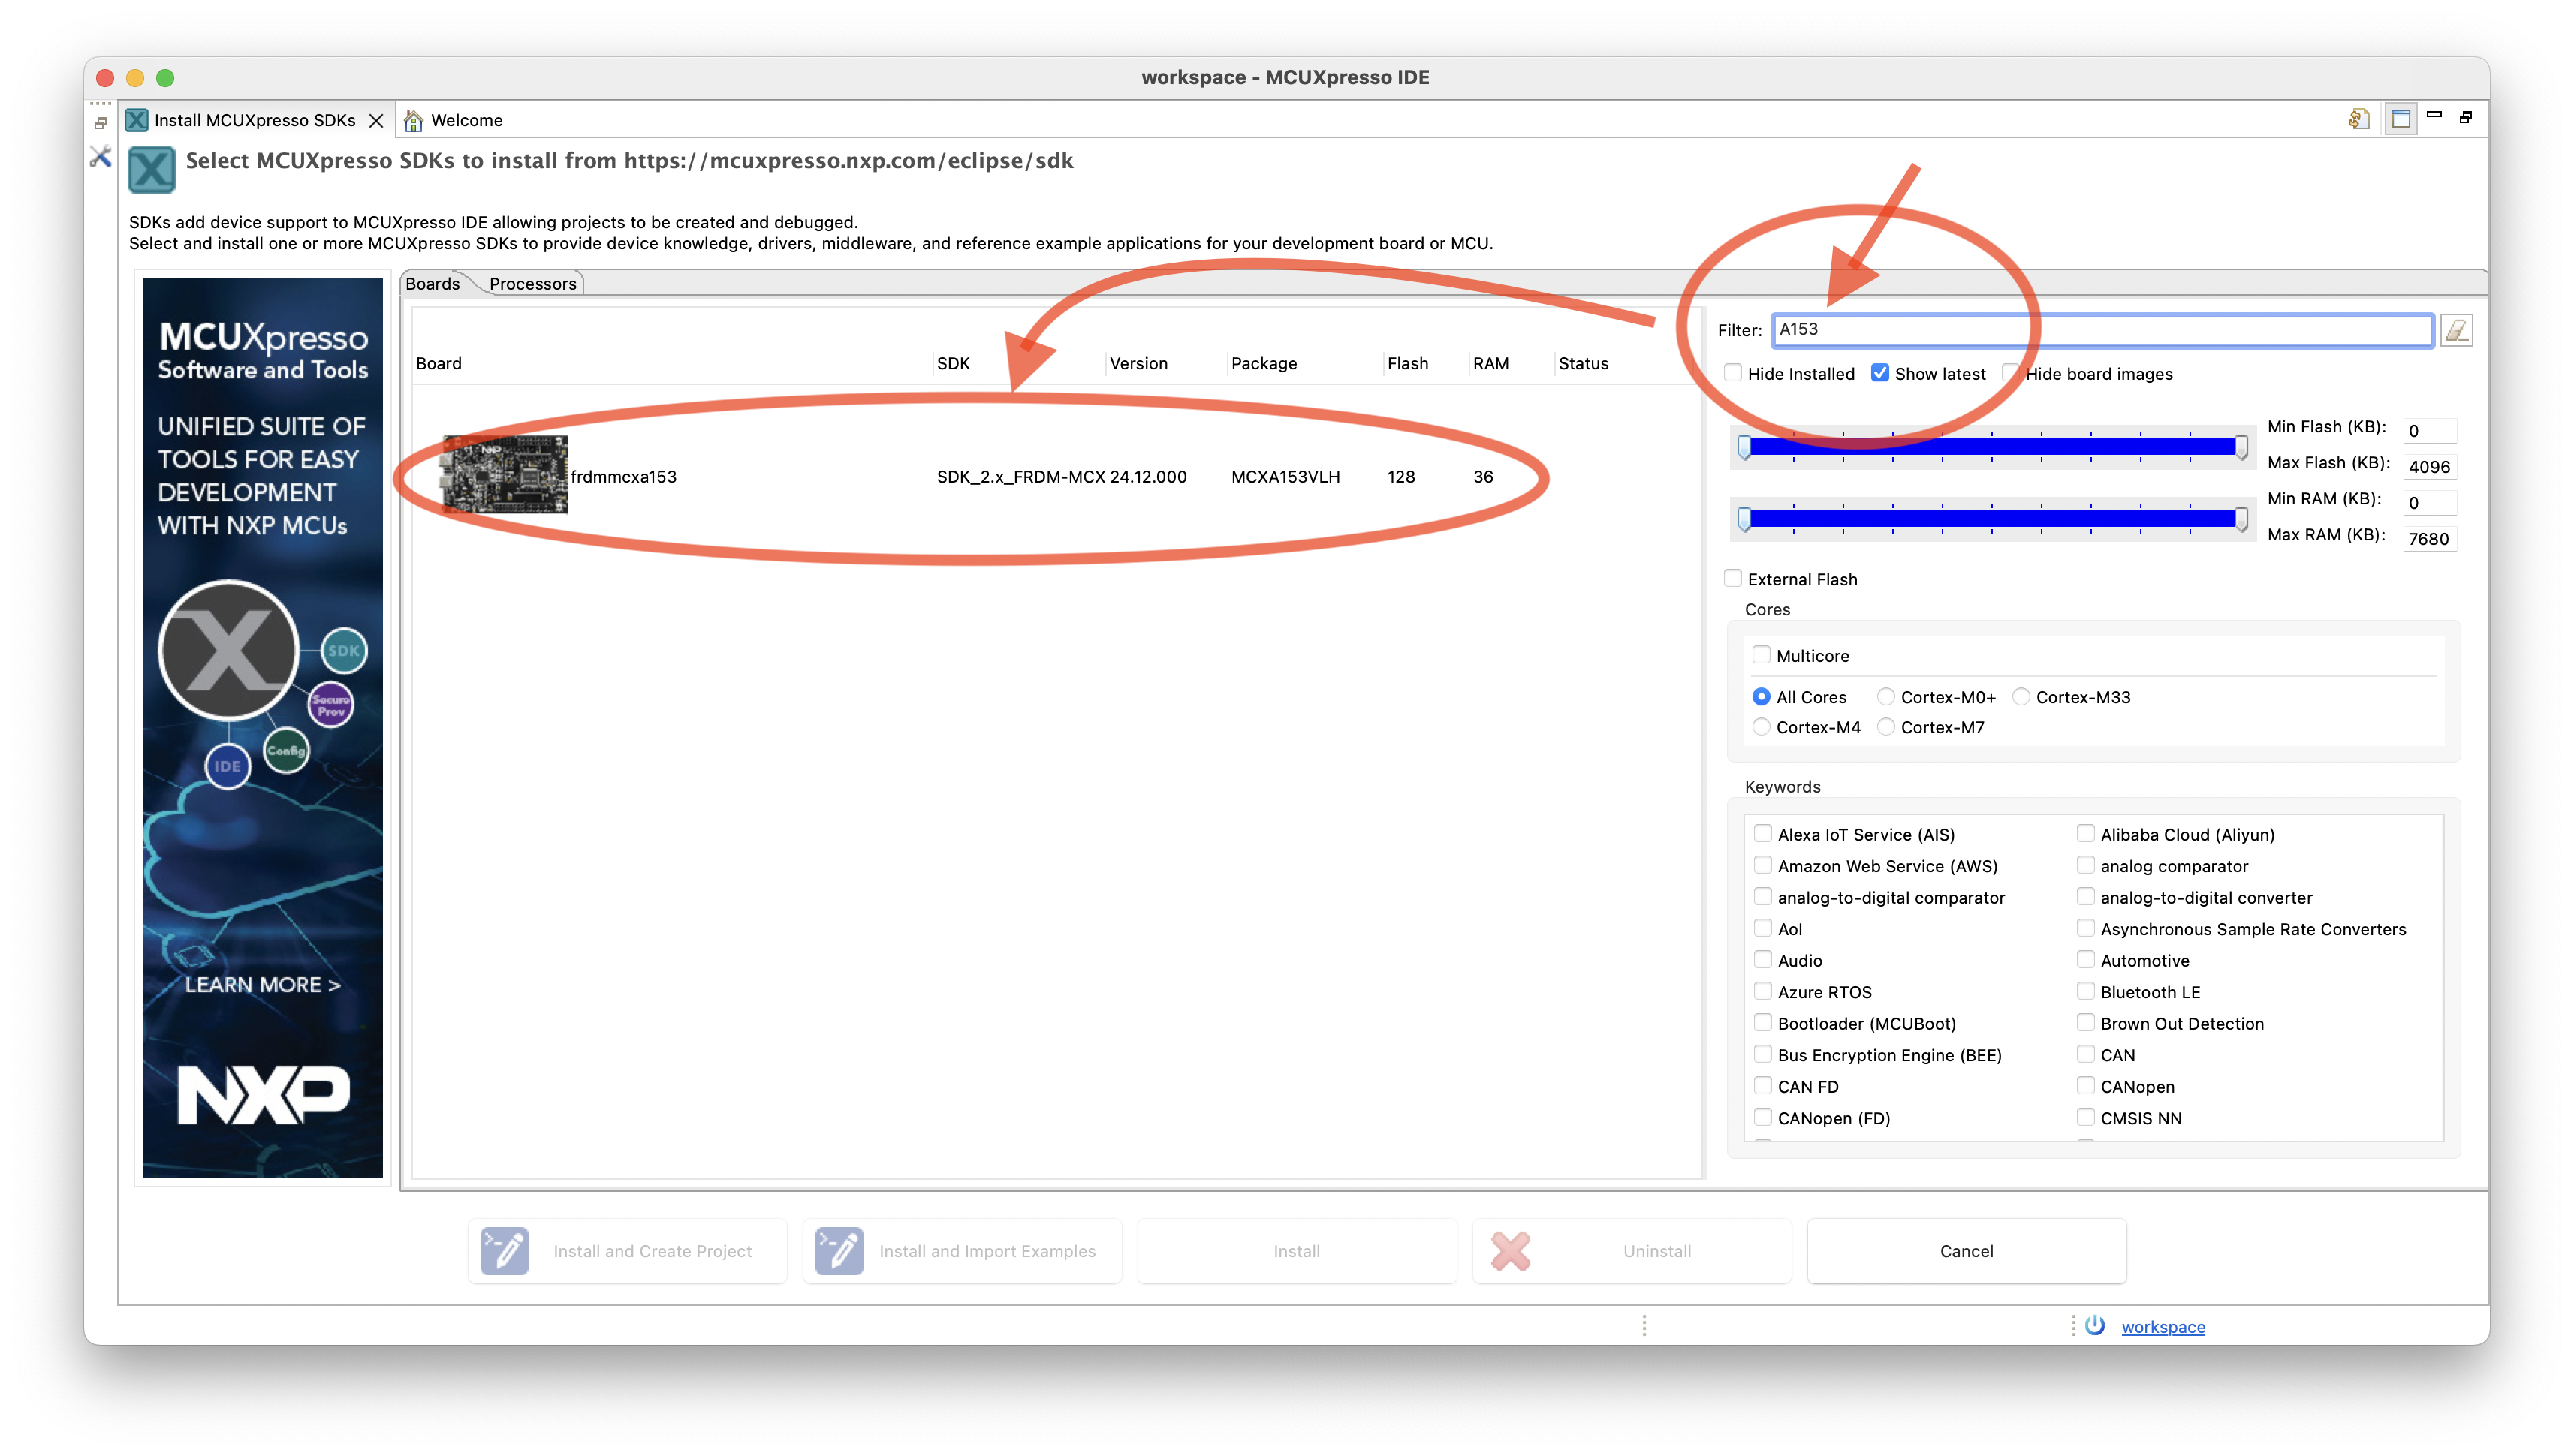Click the Max RAM (KB) value field
Viewport: 2574px width, 1456px height.
[x=2429, y=538]
